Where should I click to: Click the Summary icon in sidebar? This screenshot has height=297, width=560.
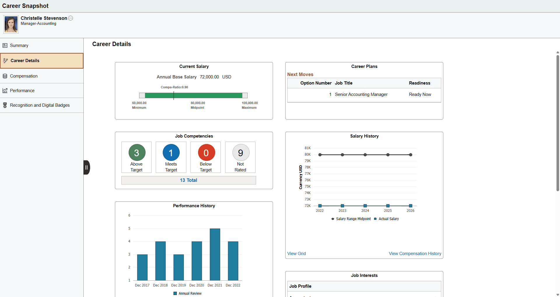[x=5, y=45]
